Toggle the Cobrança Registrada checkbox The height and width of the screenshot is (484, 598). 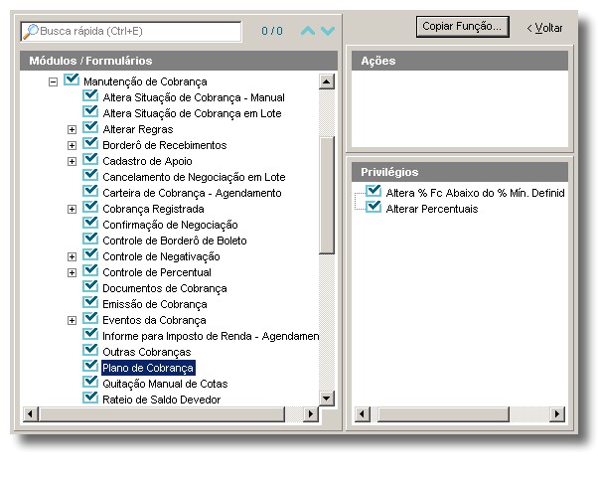90,208
